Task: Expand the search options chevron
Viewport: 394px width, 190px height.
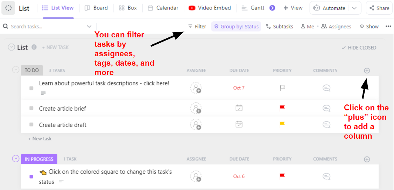Action: tap(89, 26)
